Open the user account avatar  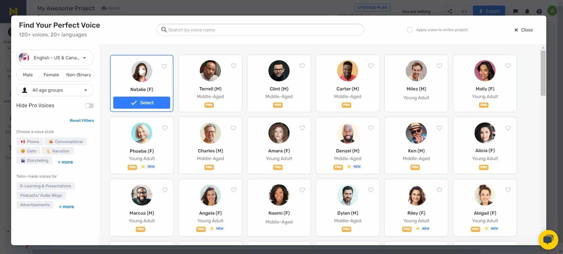(552, 11)
